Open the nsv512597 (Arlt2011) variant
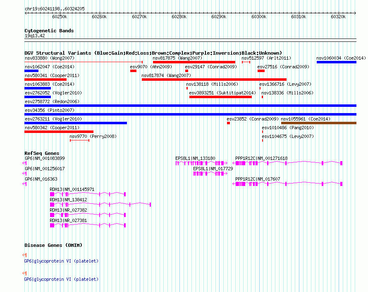Image resolution: width=368 pixels, height=292 pixels. pyautogui.click(x=246, y=62)
